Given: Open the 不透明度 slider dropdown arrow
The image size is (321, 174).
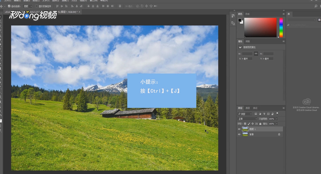Looking at the screenshot, I should [276, 119].
